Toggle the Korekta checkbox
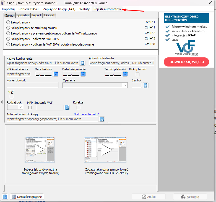The height and width of the screenshot is (202, 216). (78, 107)
